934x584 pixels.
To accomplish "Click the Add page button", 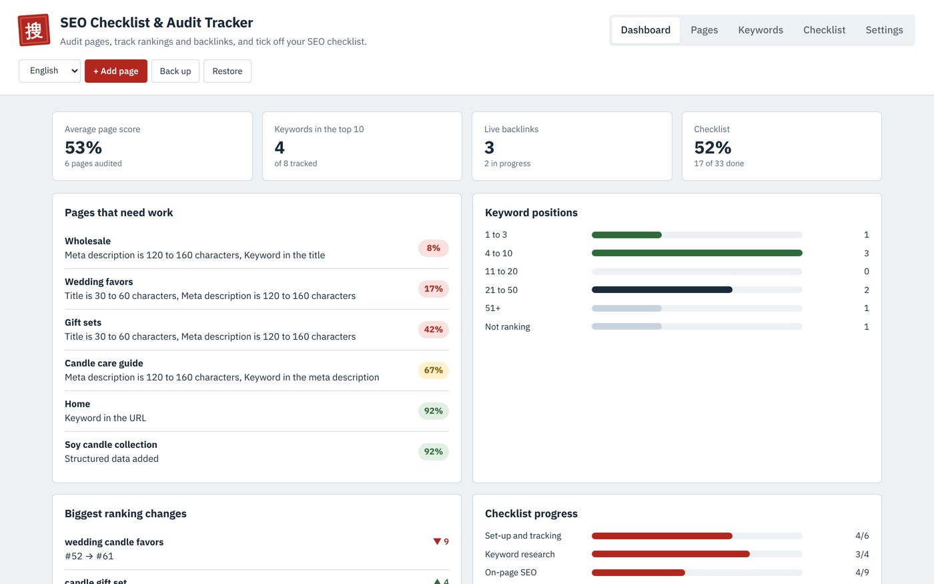I will click(x=116, y=71).
